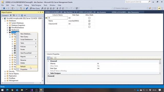The image size is (164, 92).
Task: Open Visual Studio from the taskbar
Action: click(32, 90)
